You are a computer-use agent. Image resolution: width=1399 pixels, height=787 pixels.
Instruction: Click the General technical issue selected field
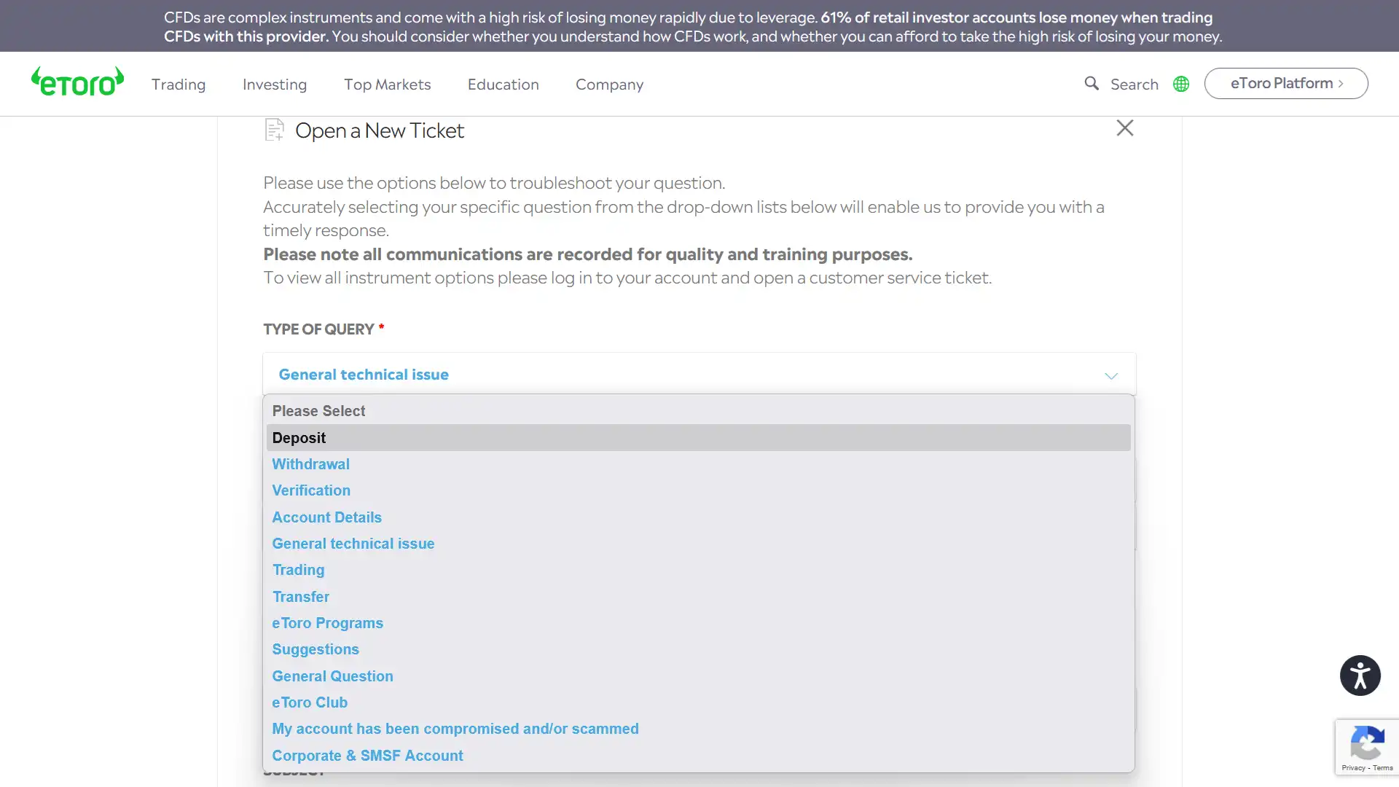(x=699, y=375)
